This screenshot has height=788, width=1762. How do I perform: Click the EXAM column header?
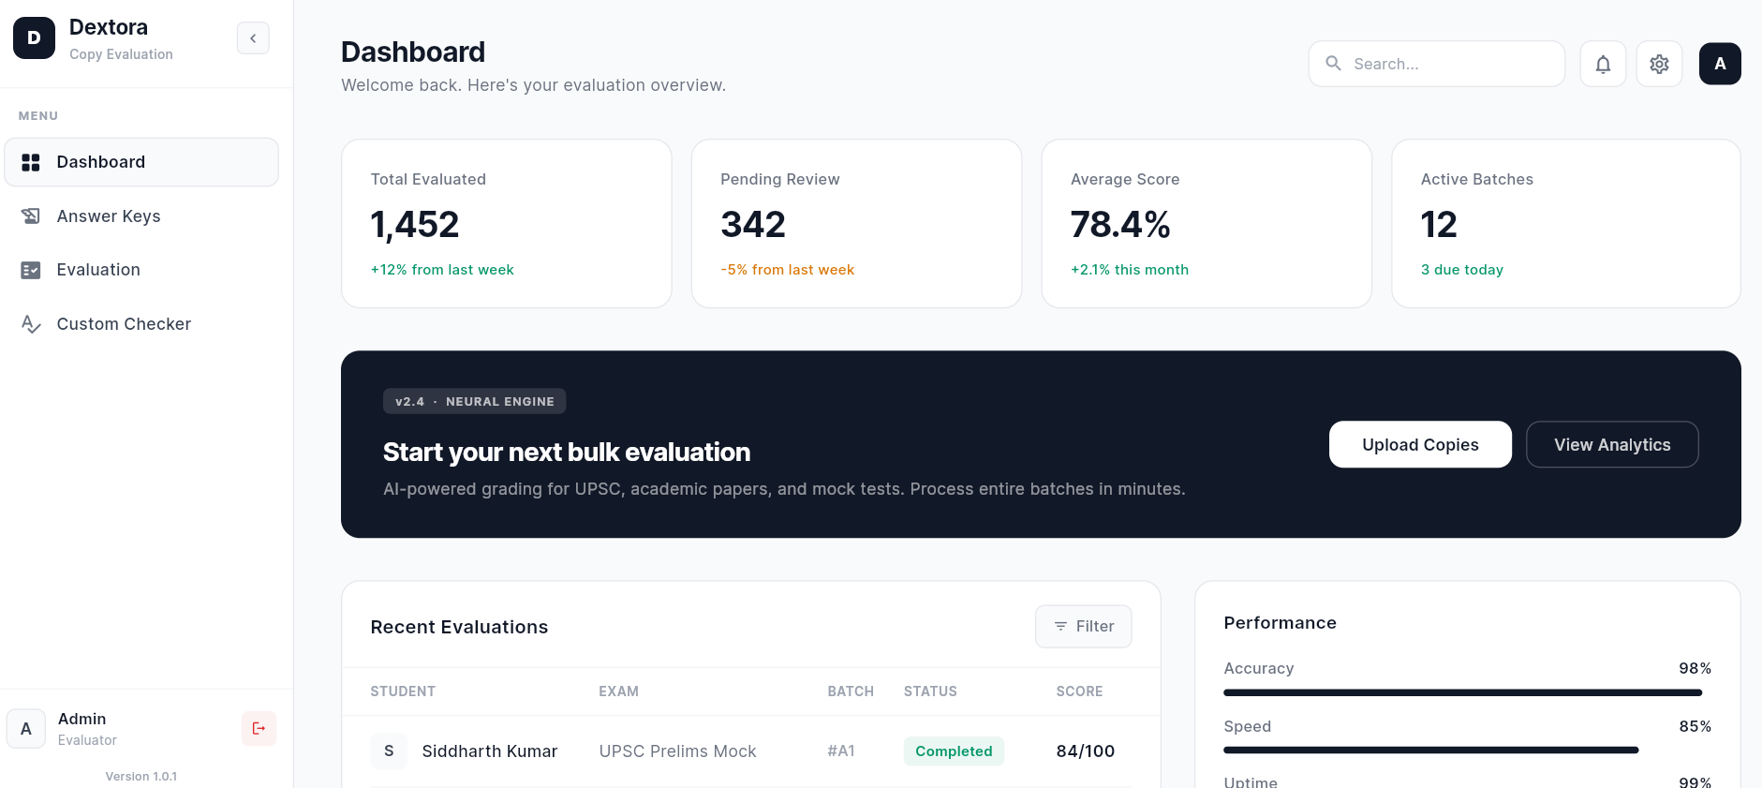pyautogui.click(x=618, y=691)
